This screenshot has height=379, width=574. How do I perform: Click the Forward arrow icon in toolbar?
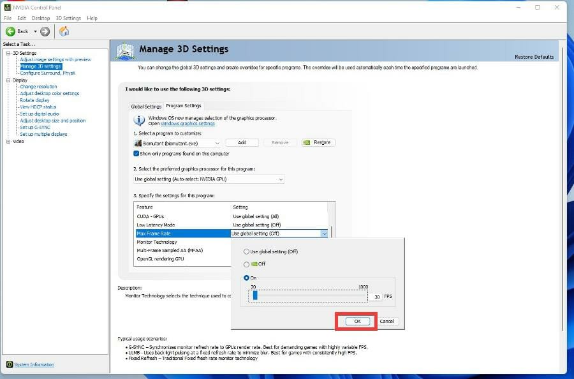pyautogui.click(x=45, y=31)
